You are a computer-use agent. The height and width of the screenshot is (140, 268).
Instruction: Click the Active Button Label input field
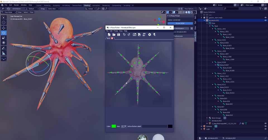click(154, 126)
